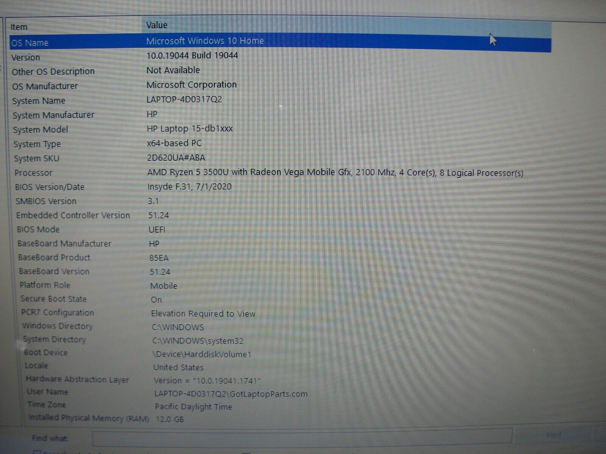Click the Find what text field

tap(302, 437)
